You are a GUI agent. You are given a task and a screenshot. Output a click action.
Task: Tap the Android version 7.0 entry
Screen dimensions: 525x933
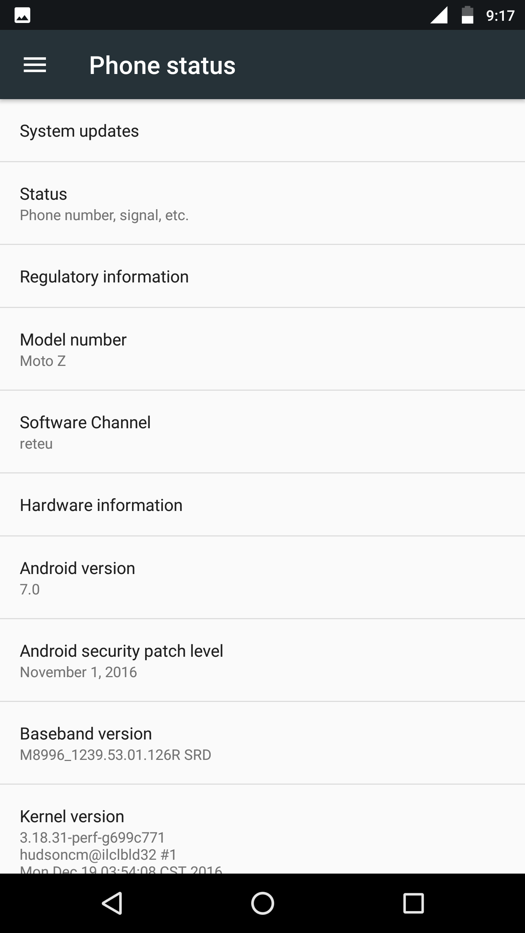point(262,578)
